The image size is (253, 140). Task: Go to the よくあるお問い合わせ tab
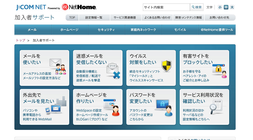click(157, 18)
